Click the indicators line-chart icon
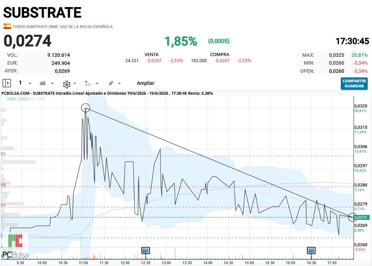The image size is (372, 266). (x=88, y=83)
